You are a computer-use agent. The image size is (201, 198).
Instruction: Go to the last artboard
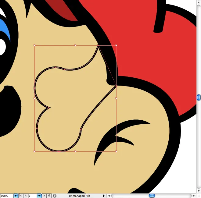pyautogui.click(x=49, y=196)
